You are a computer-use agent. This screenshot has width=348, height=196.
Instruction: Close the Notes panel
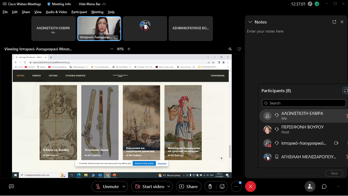342,22
